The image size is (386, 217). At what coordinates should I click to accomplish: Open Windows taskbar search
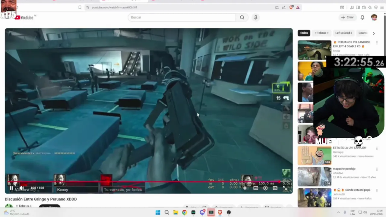[x=167, y=212]
